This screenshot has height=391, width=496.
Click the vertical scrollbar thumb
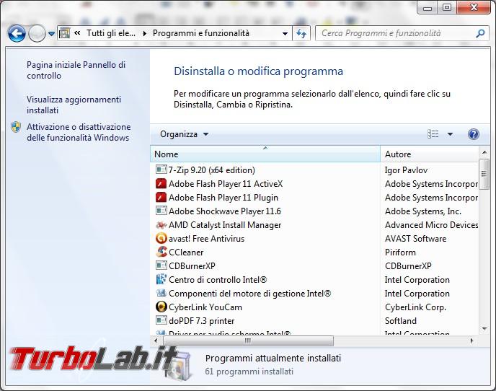[x=484, y=174]
